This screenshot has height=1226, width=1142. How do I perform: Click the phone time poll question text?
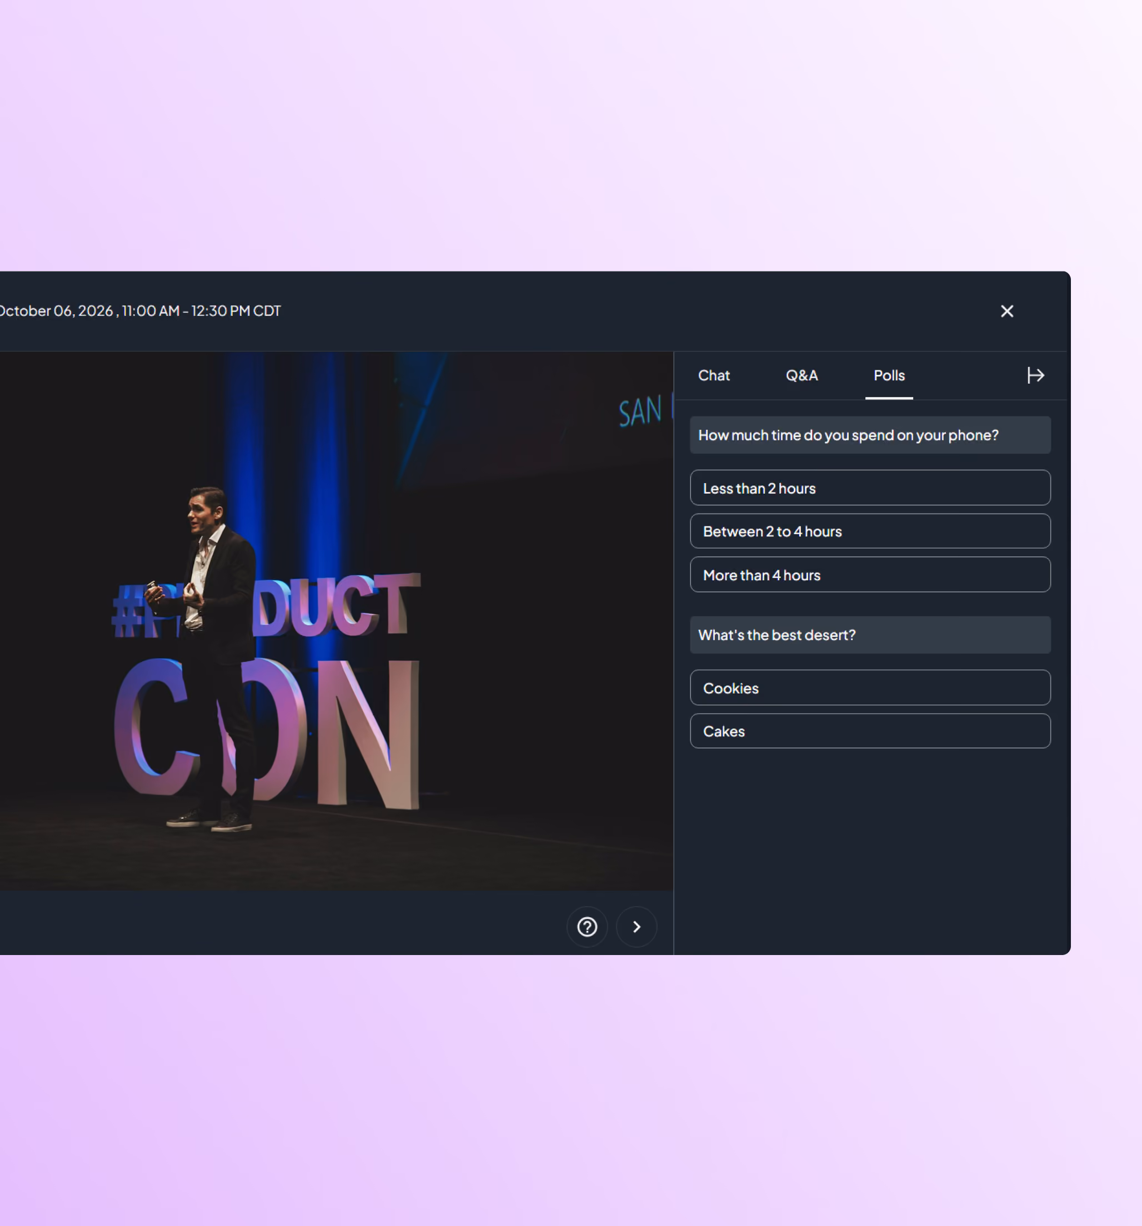[x=848, y=435]
